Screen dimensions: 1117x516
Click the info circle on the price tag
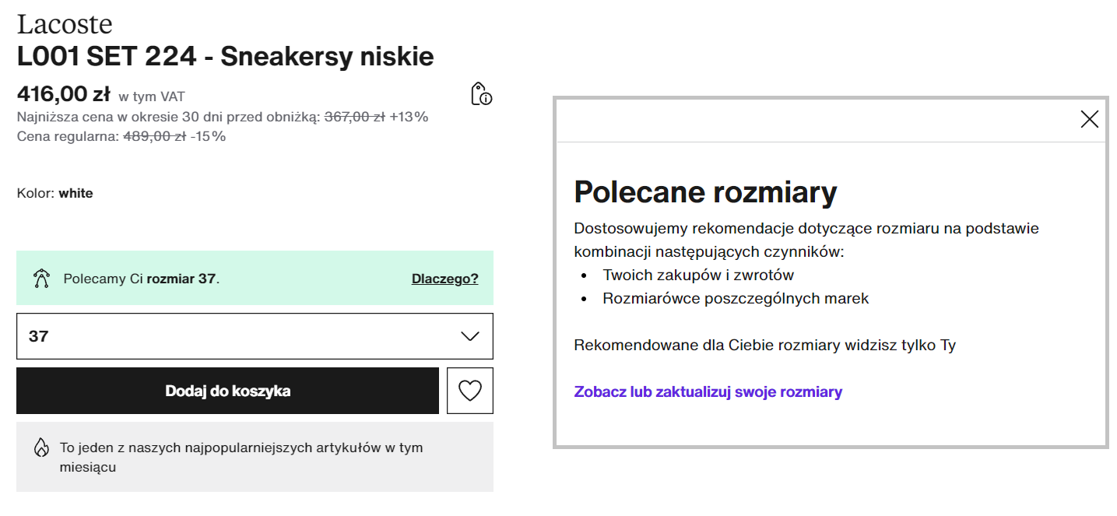tap(486, 98)
